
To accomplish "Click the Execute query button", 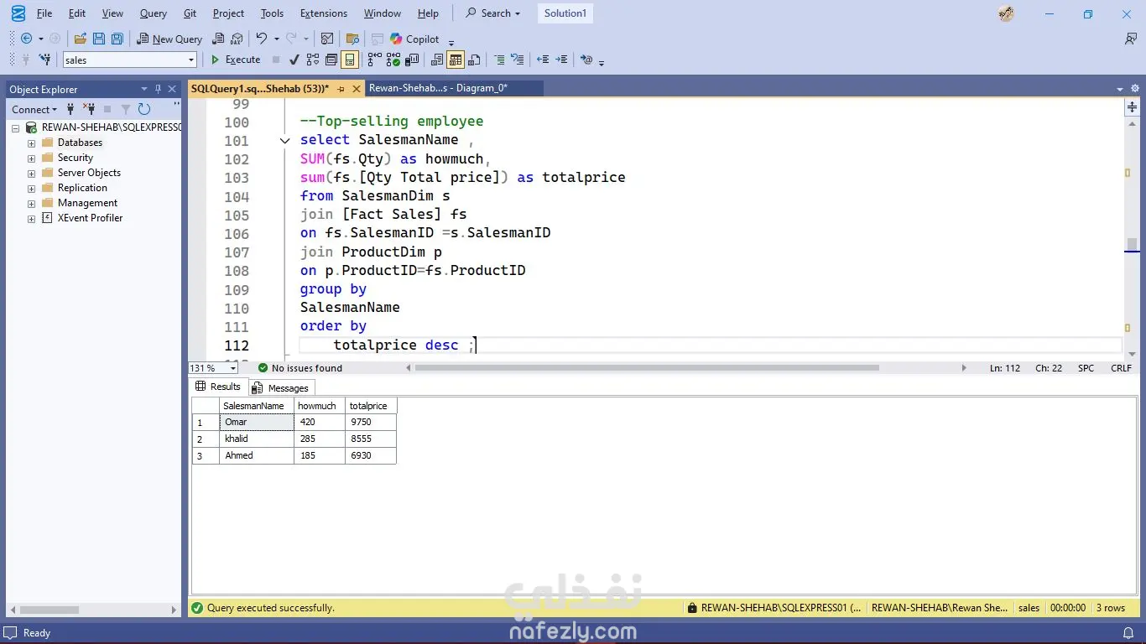I will click(235, 60).
